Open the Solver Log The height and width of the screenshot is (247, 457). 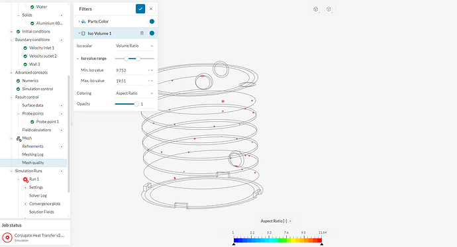(x=38, y=195)
